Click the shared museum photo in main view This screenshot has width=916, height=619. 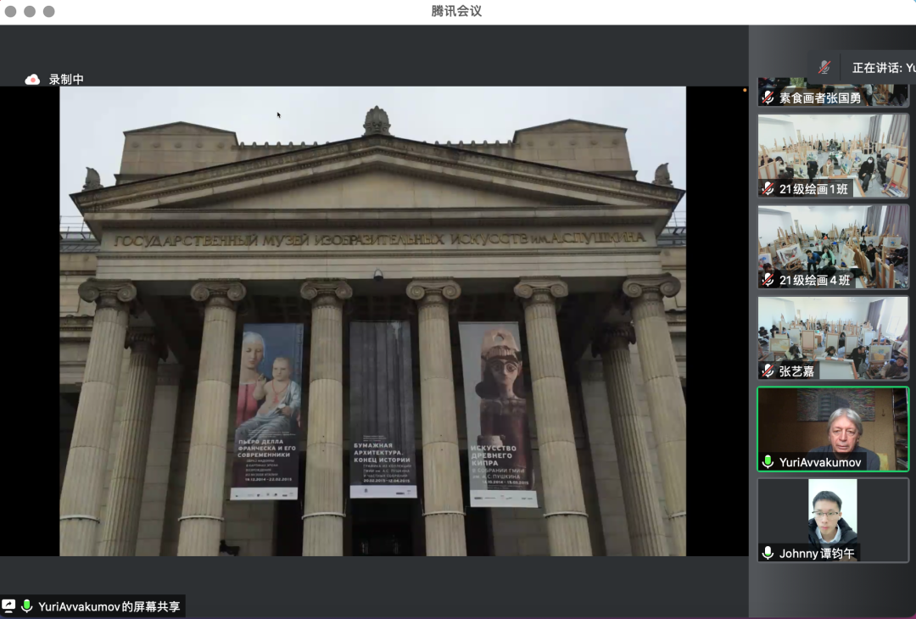[372, 321]
